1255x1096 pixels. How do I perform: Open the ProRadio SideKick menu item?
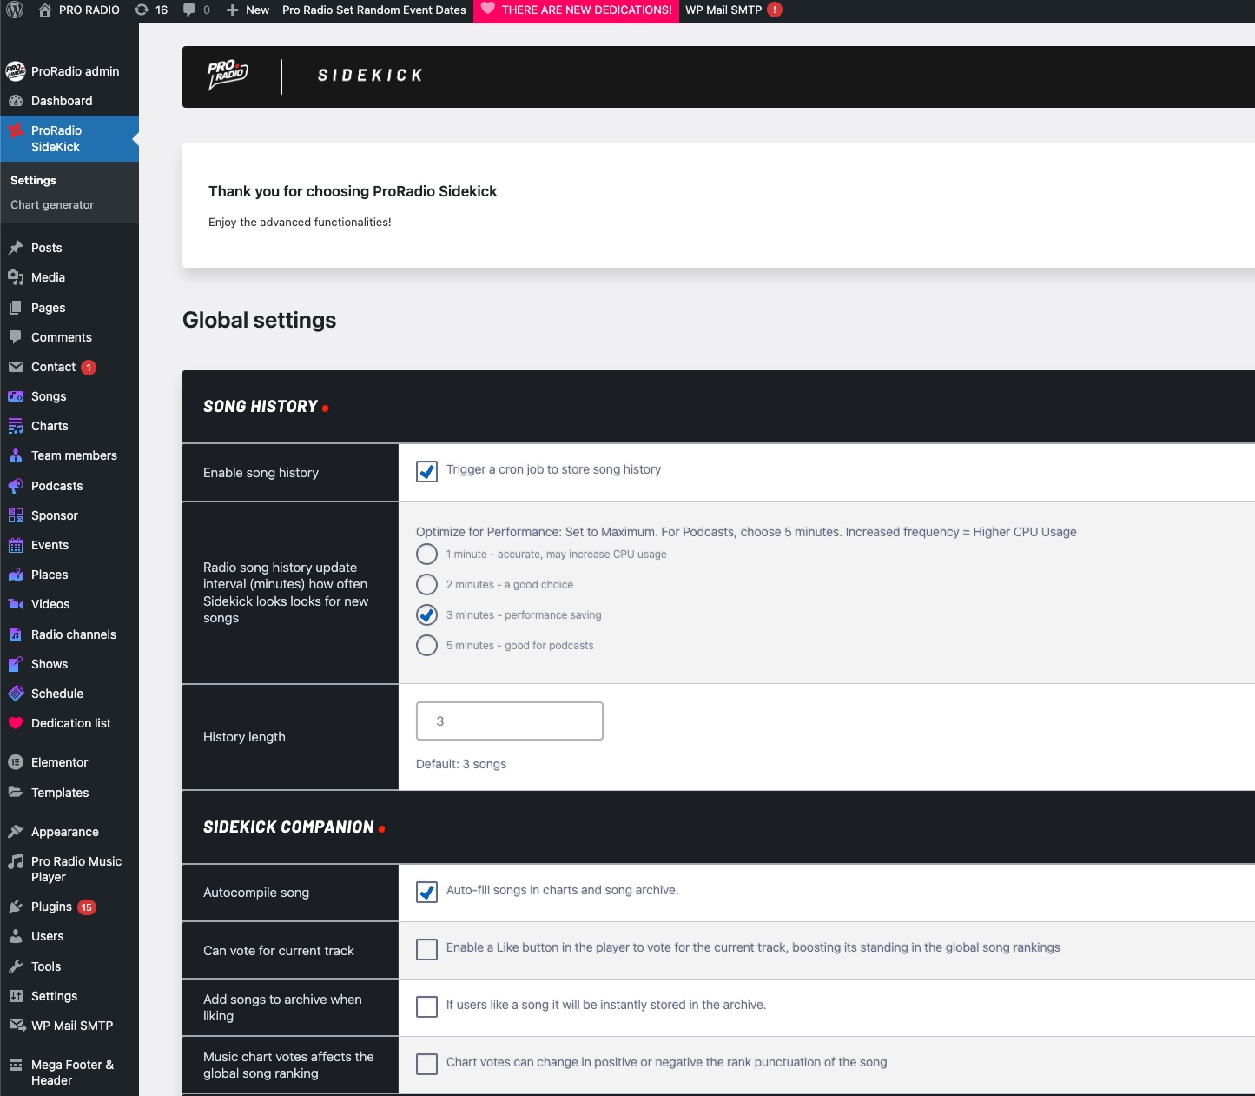click(x=69, y=138)
